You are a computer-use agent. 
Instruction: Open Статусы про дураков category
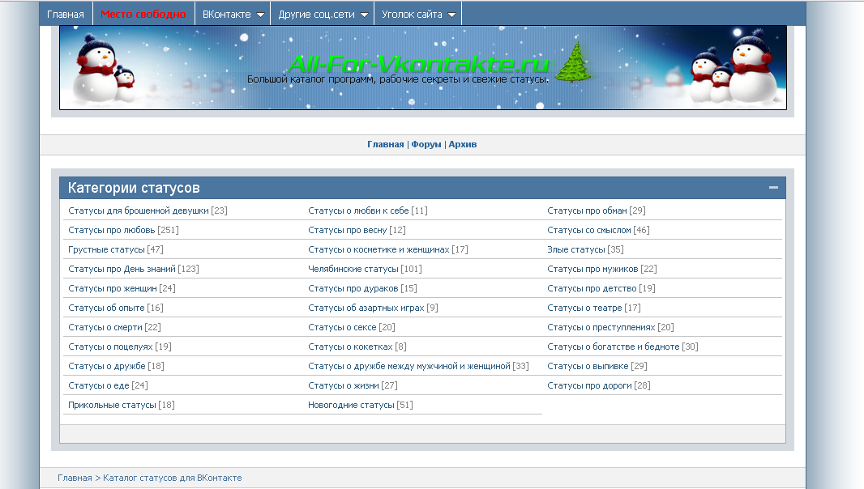coord(353,288)
